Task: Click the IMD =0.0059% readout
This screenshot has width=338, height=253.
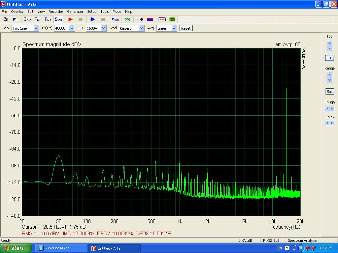Action: pos(79,234)
